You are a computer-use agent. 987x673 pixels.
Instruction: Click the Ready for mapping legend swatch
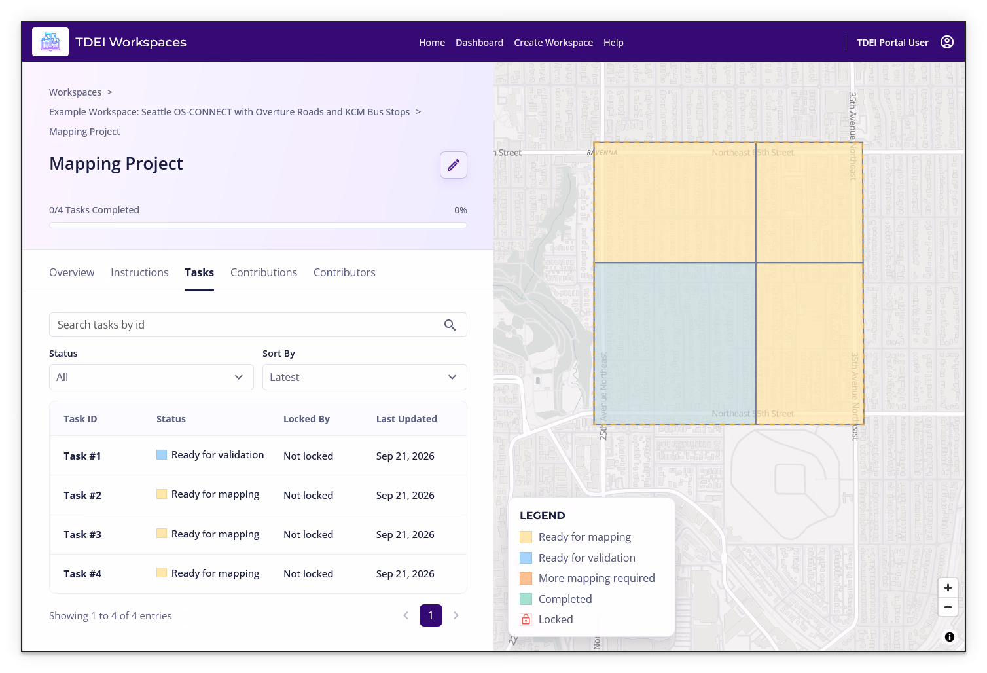526,537
